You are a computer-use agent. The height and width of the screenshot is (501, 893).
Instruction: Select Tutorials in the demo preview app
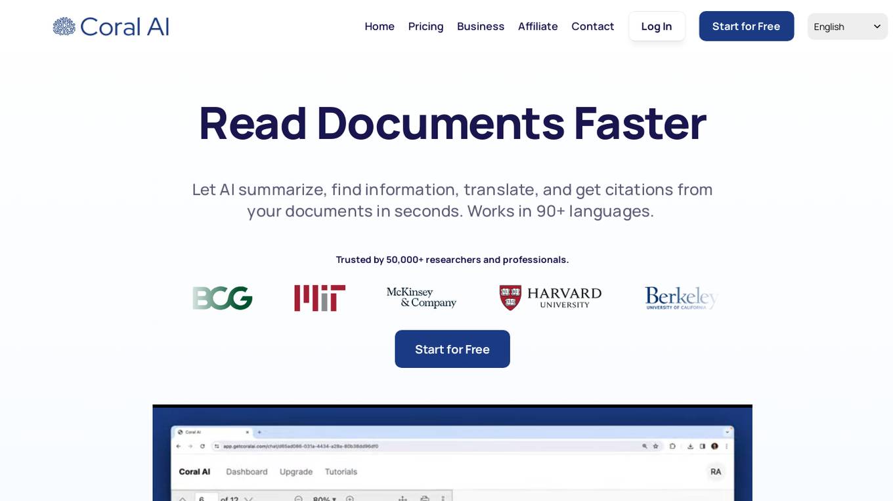(x=341, y=471)
